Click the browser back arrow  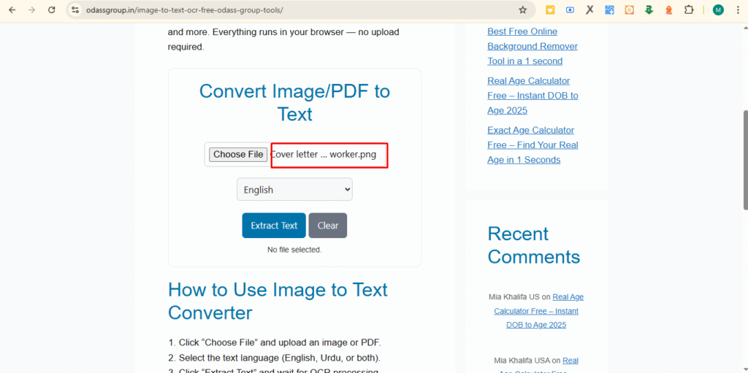tap(12, 10)
